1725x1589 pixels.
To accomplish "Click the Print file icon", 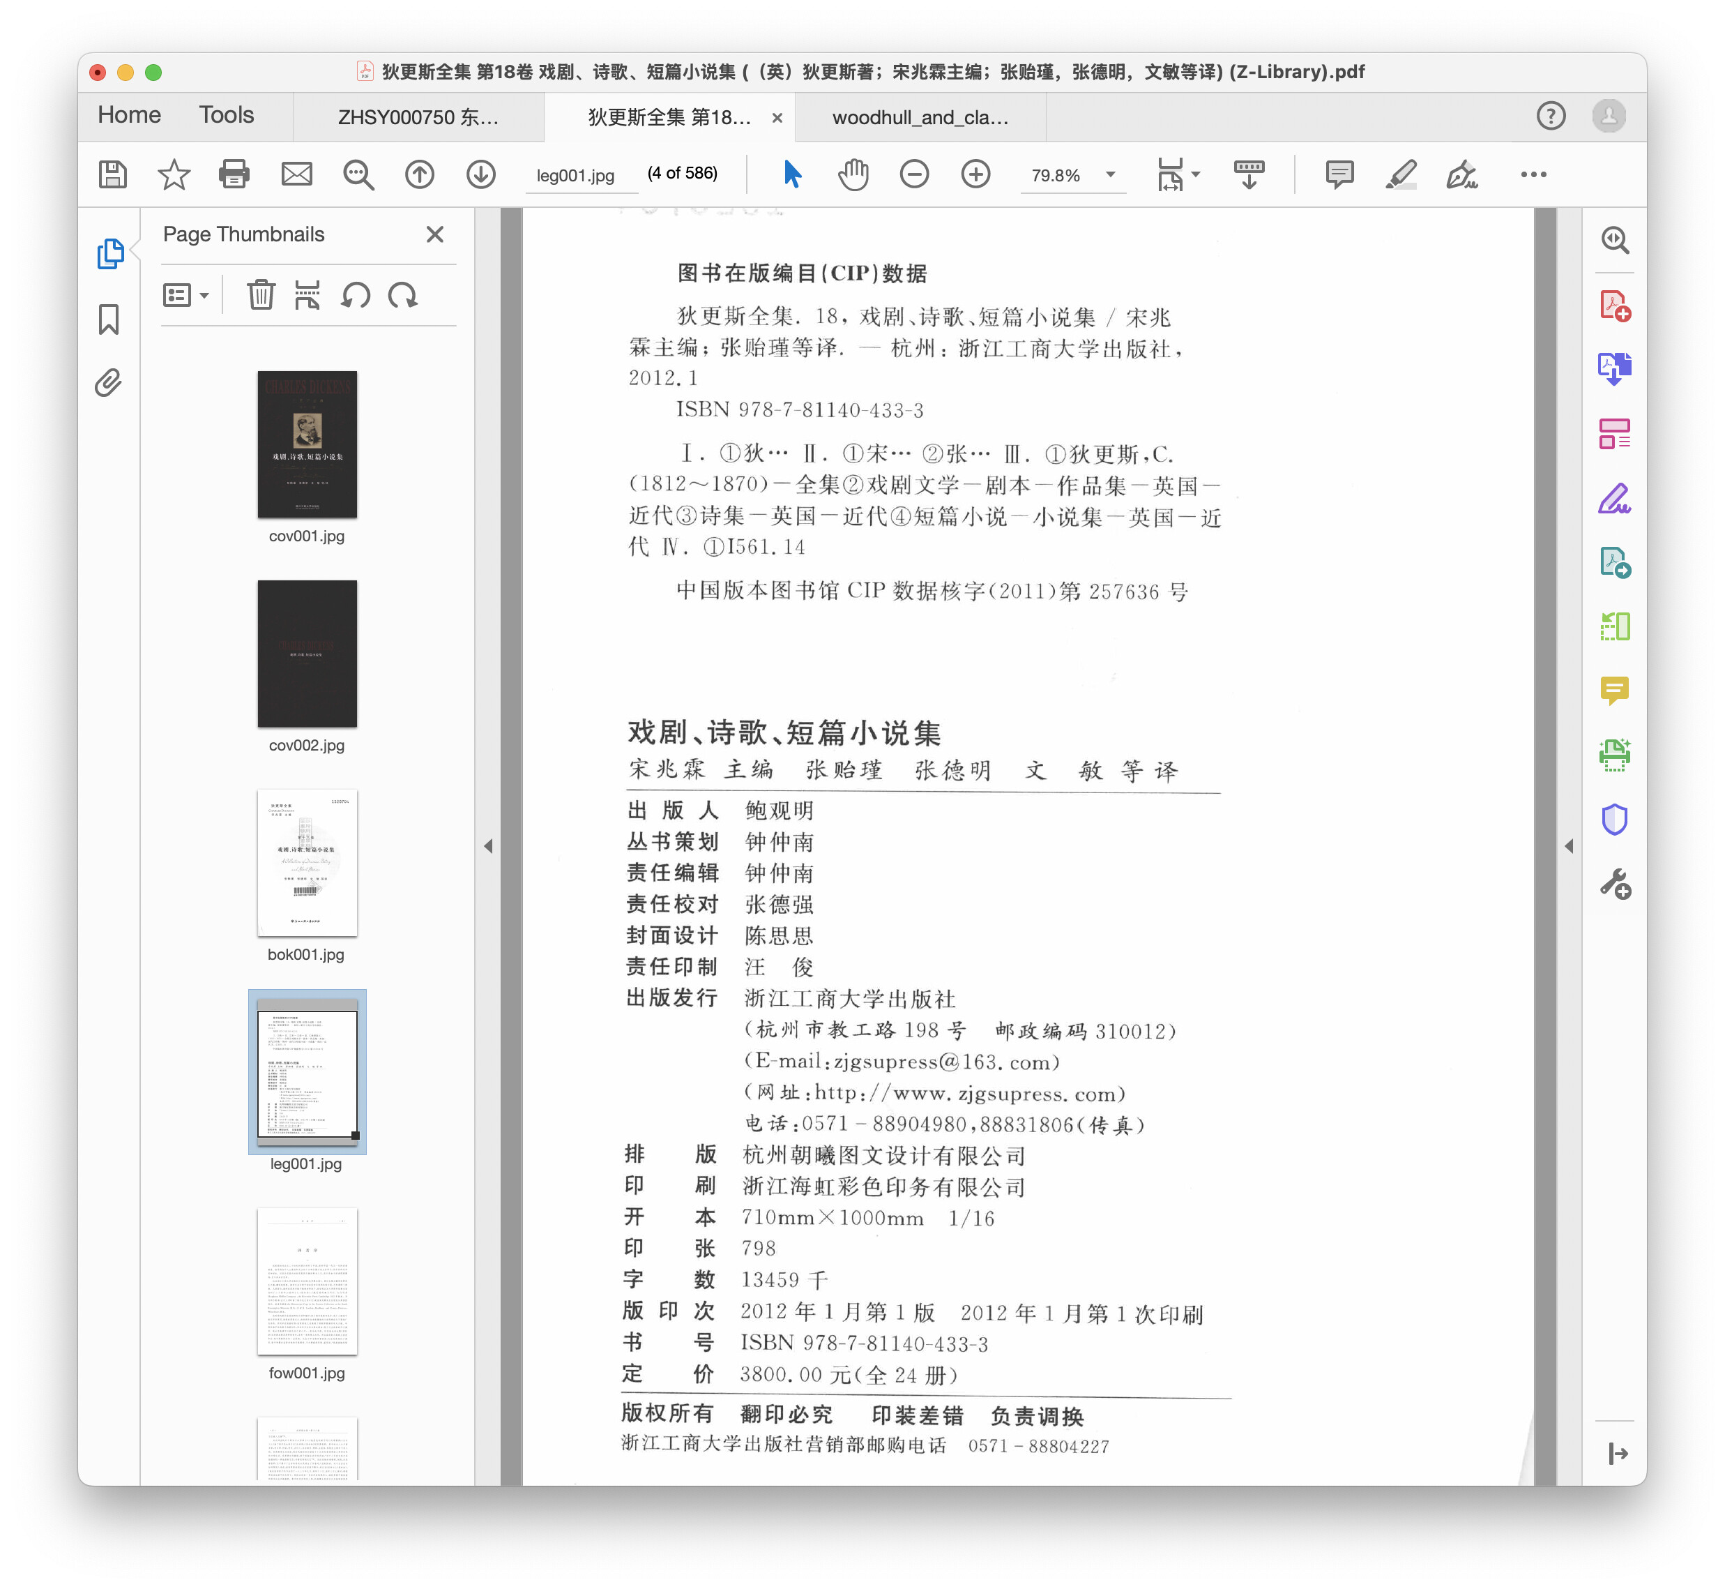I will click(x=234, y=174).
